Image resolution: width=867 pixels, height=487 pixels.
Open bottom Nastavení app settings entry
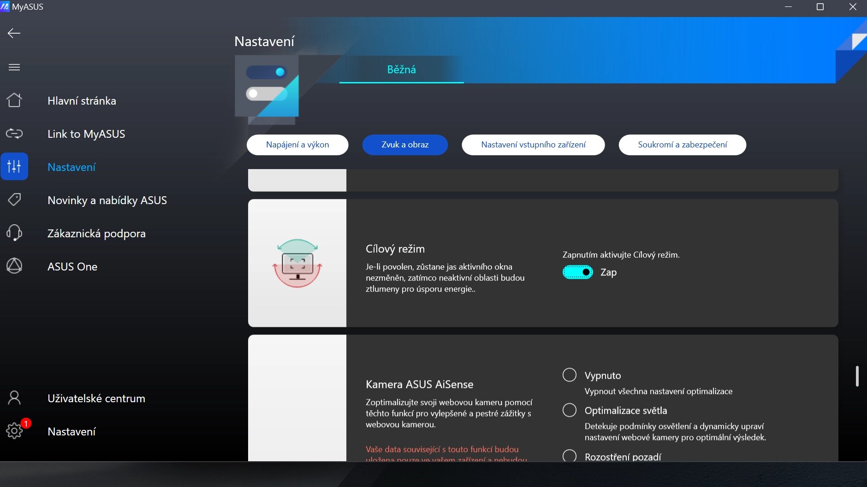pos(71,432)
